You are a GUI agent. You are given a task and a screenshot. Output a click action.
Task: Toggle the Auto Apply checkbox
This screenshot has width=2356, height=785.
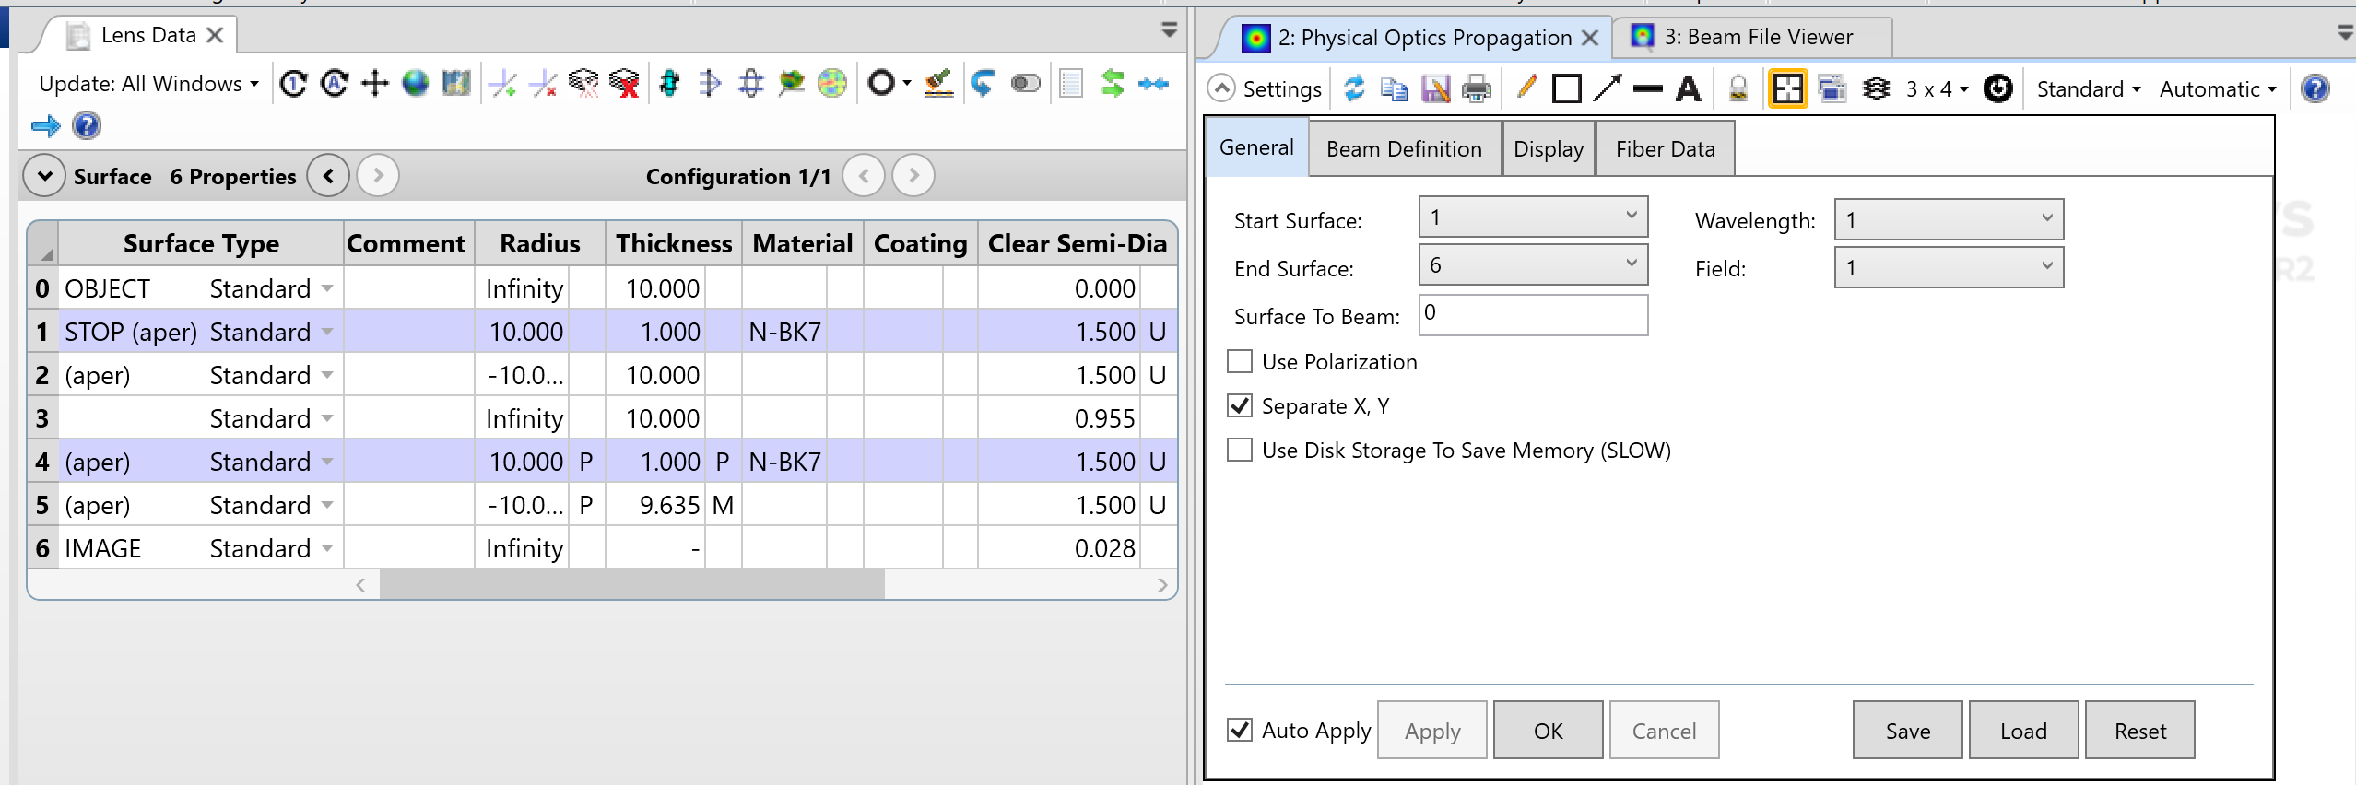[1240, 730]
